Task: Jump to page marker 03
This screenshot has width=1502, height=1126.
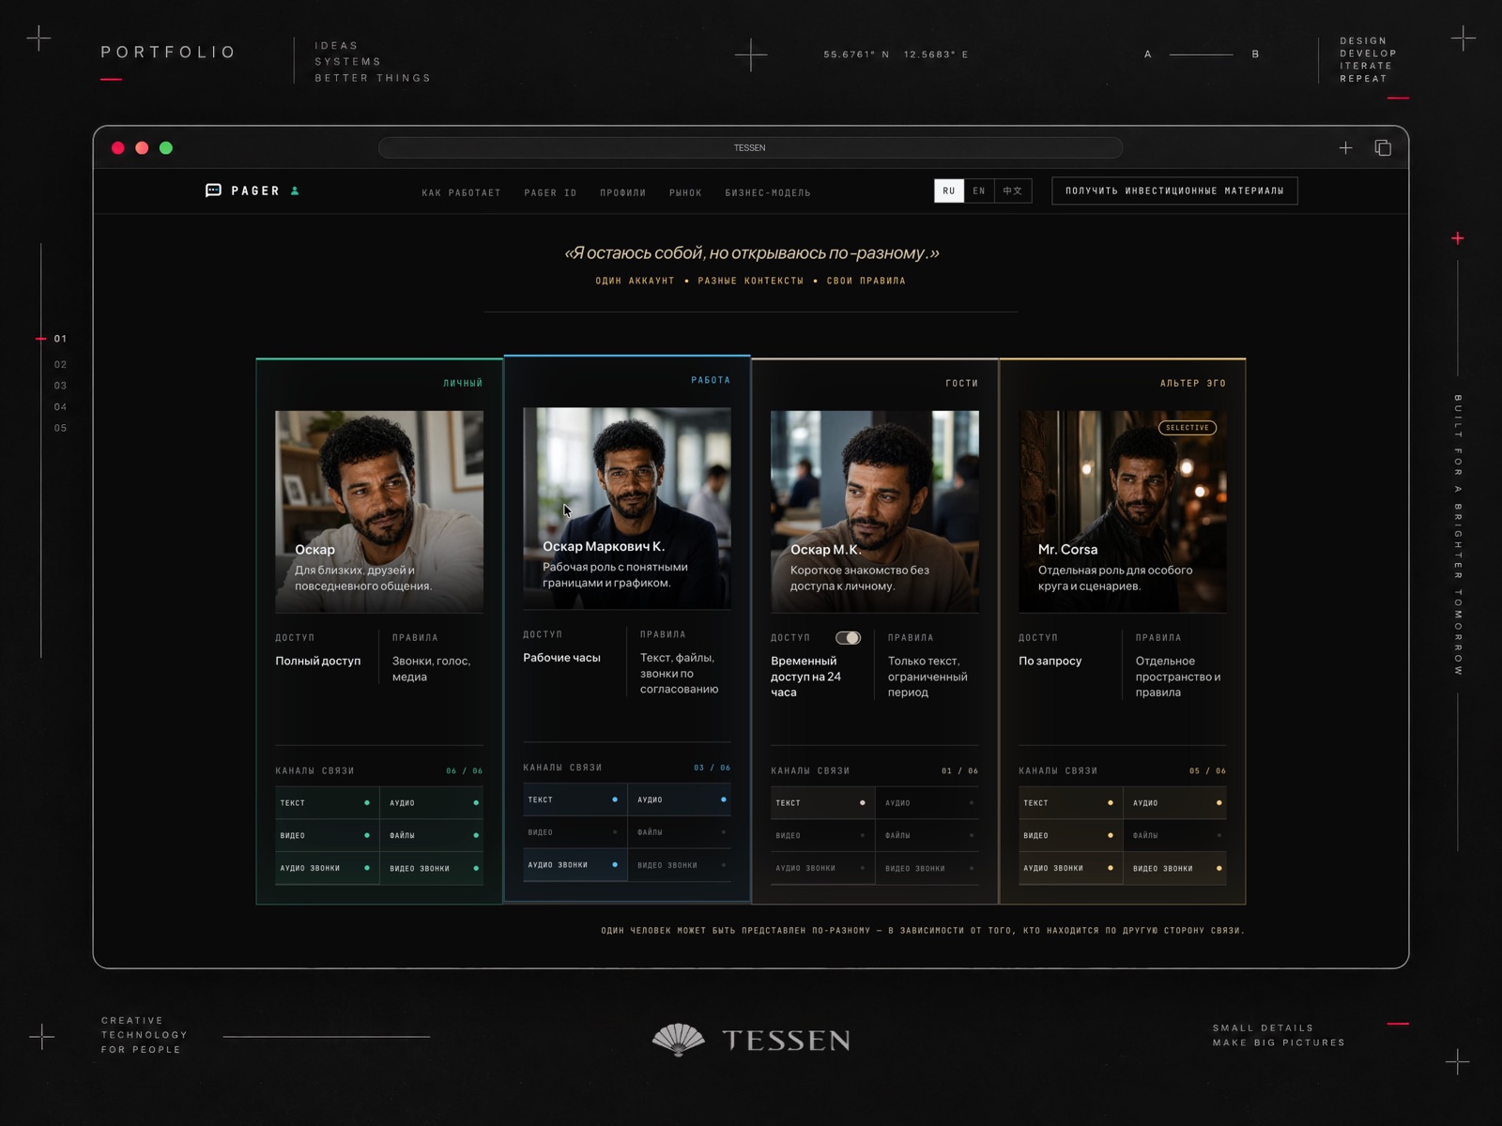Action: (x=60, y=386)
